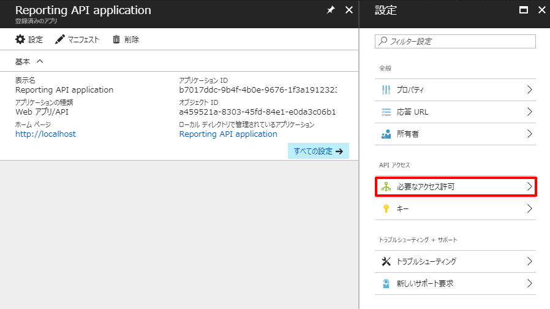
Task: Open the トラブルシューティング item
Action: 455,261
